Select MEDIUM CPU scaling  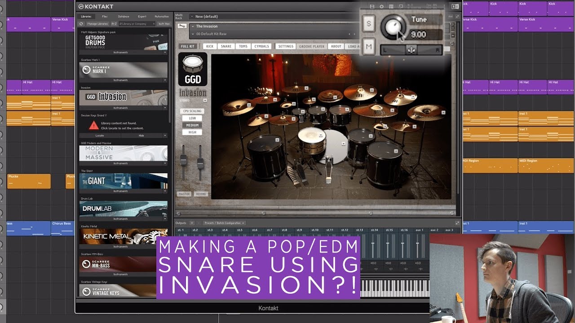click(192, 125)
